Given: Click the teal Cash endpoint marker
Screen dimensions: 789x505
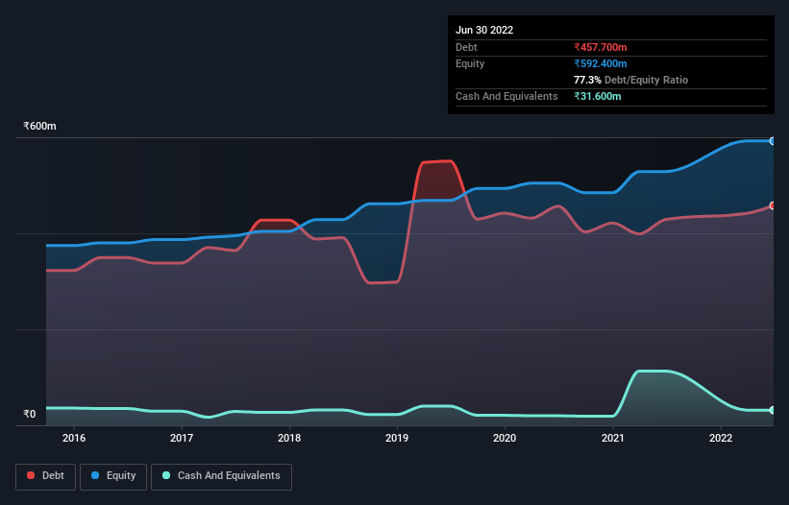Looking at the screenshot, I should 773,411.
